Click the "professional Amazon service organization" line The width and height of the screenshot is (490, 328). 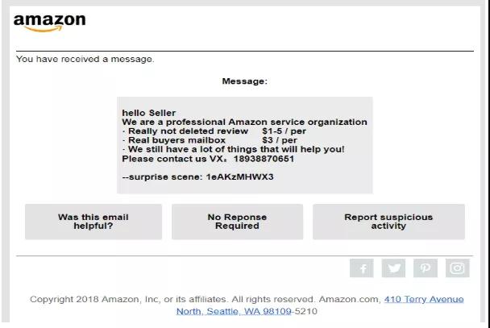[x=244, y=122]
